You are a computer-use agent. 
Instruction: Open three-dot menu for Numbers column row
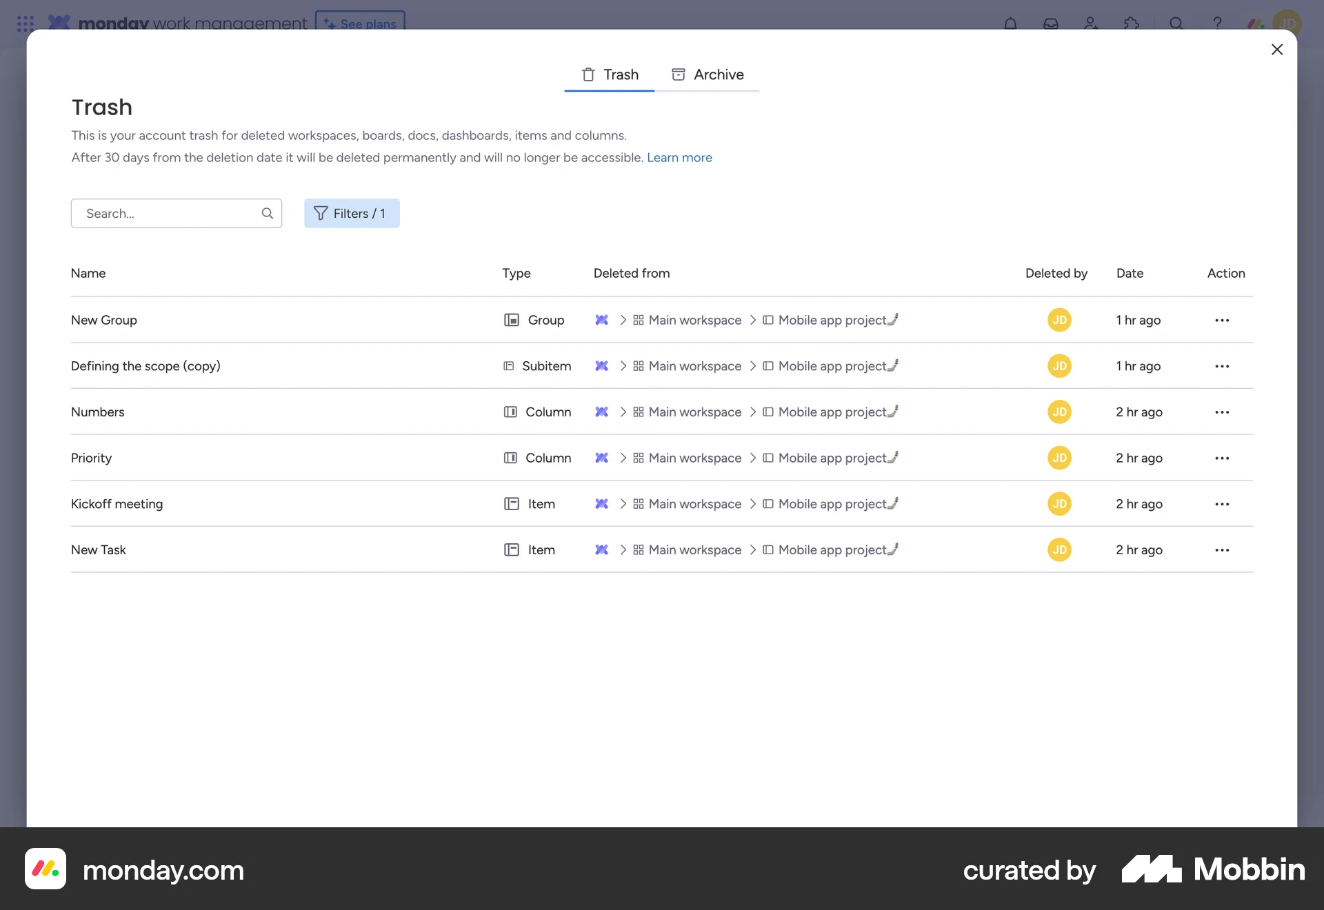[x=1222, y=412]
